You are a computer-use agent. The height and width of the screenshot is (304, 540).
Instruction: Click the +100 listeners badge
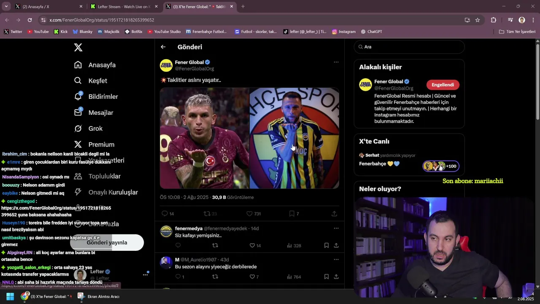441,166
